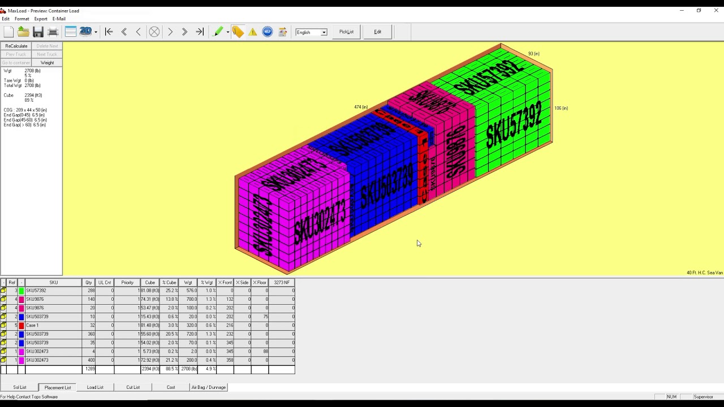Screen dimensions: 724x407
Task: Print the container load preview
Action: click(x=53, y=32)
